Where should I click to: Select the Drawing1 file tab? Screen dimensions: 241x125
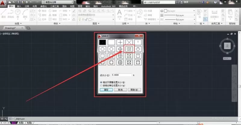(x=14, y=28)
